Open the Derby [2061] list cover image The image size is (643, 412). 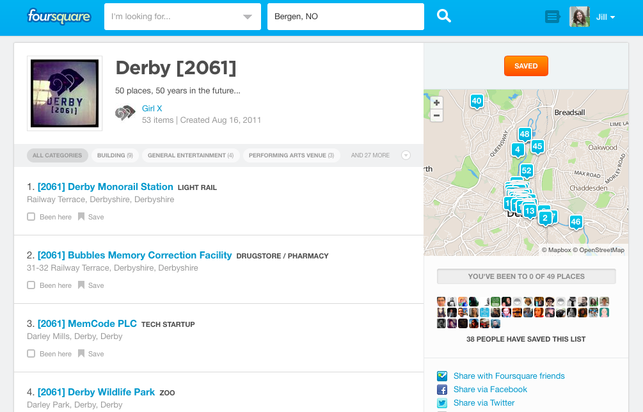pyautogui.click(x=65, y=93)
